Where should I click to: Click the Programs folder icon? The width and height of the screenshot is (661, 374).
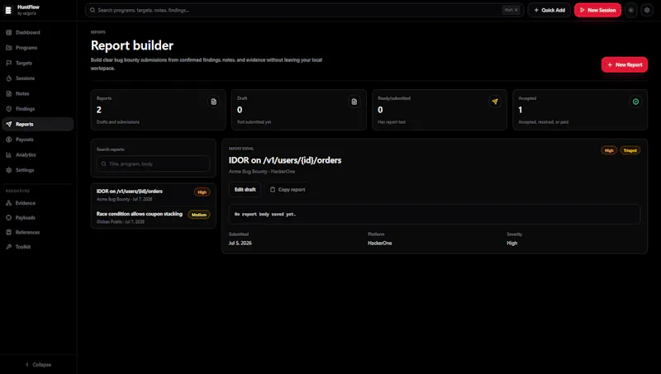(x=9, y=48)
